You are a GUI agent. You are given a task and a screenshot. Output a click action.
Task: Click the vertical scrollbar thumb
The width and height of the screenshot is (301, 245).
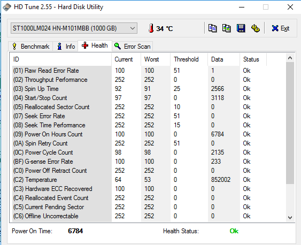(x=290, y=123)
